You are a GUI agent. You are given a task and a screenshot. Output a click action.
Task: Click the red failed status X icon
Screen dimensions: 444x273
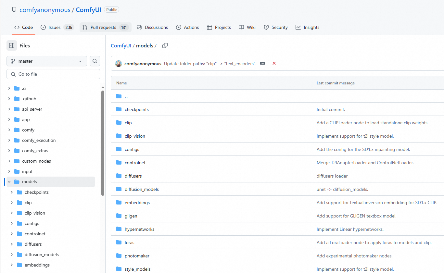(x=274, y=64)
